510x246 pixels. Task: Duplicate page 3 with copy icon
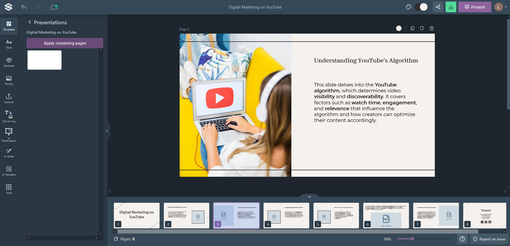(x=412, y=28)
